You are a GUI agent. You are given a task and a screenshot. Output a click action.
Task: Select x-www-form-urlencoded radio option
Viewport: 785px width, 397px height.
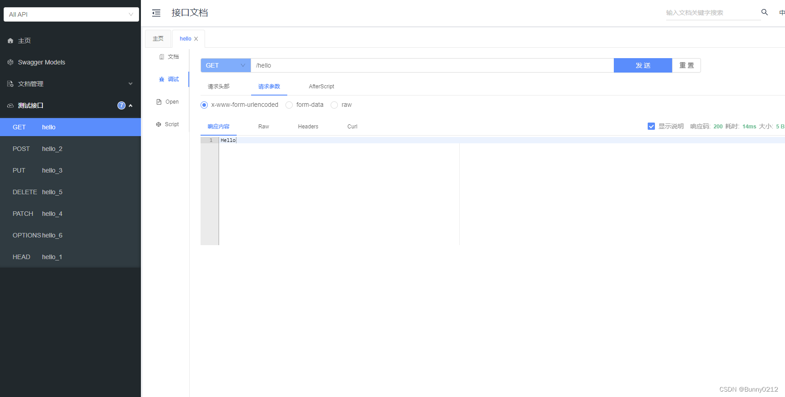pyautogui.click(x=204, y=105)
